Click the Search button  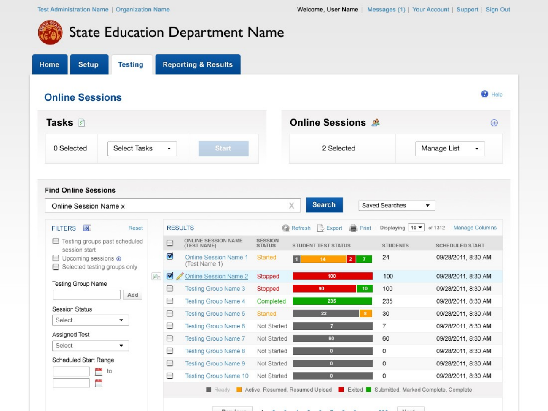324,205
